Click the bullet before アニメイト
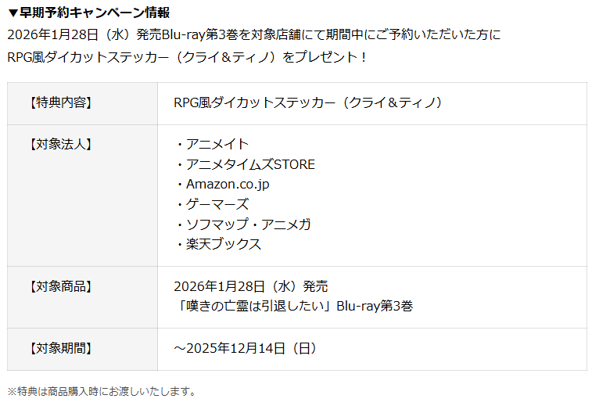 (x=179, y=145)
